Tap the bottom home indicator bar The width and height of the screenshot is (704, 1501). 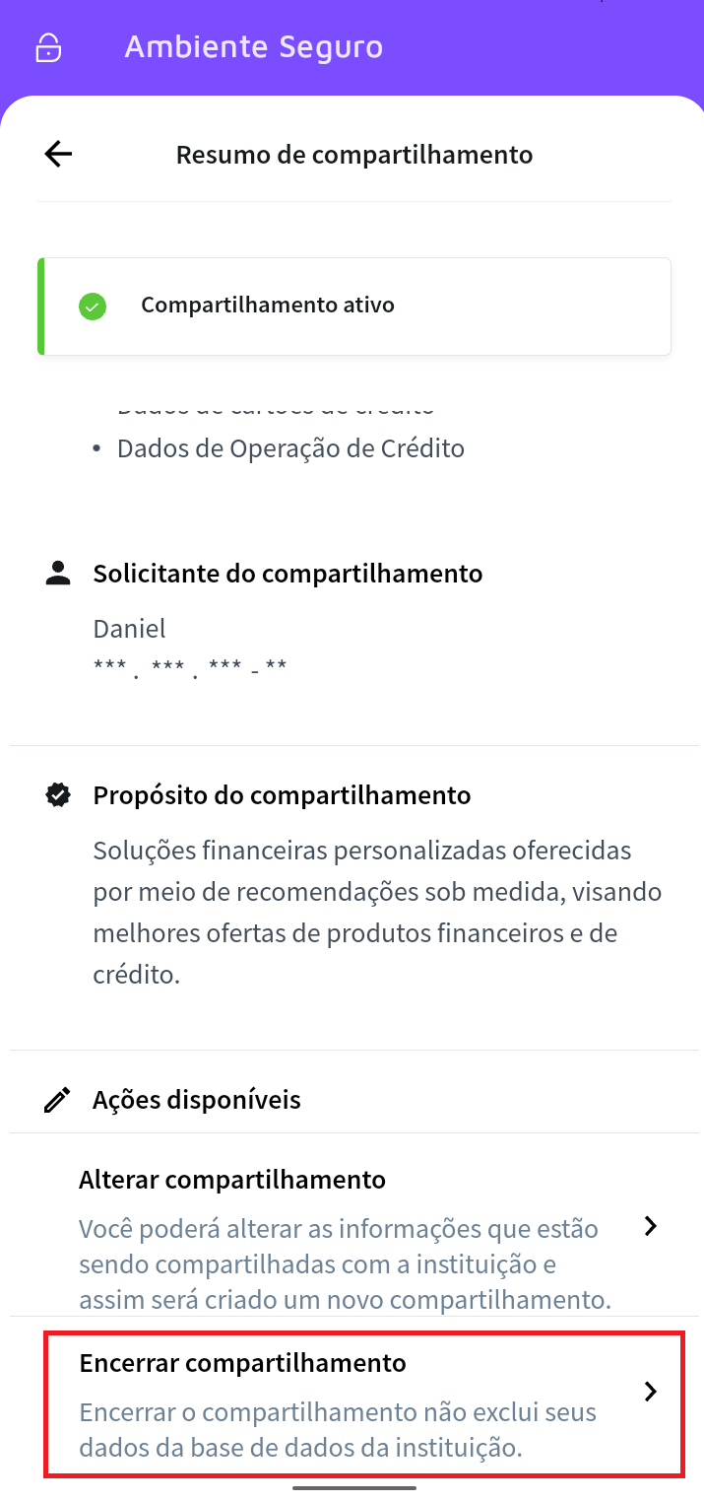click(x=354, y=1487)
